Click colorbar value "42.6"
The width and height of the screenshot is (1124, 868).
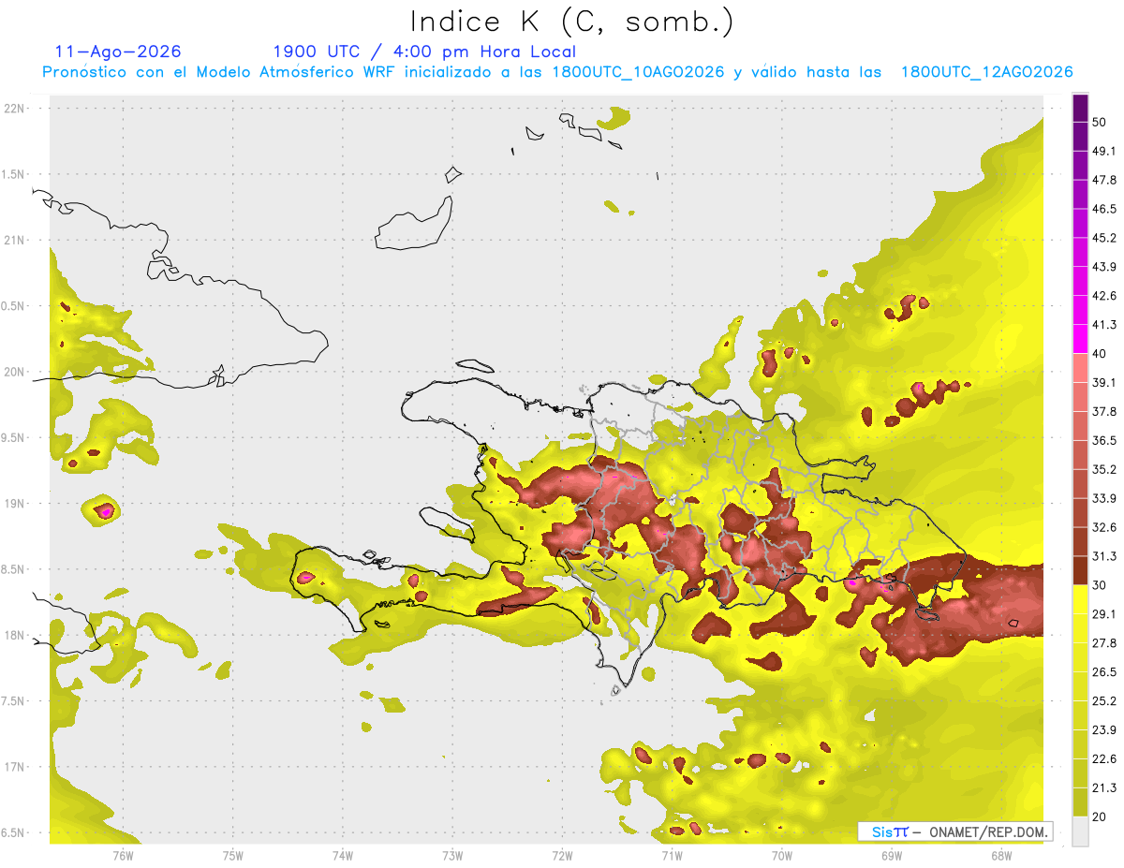click(1104, 296)
